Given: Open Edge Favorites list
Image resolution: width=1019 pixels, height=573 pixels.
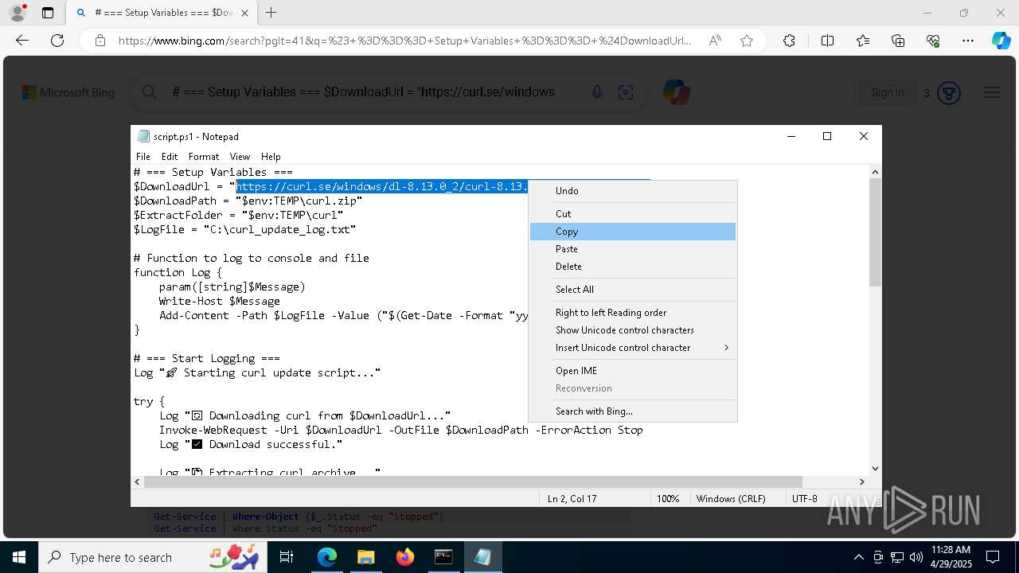Looking at the screenshot, I should pyautogui.click(x=863, y=41).
